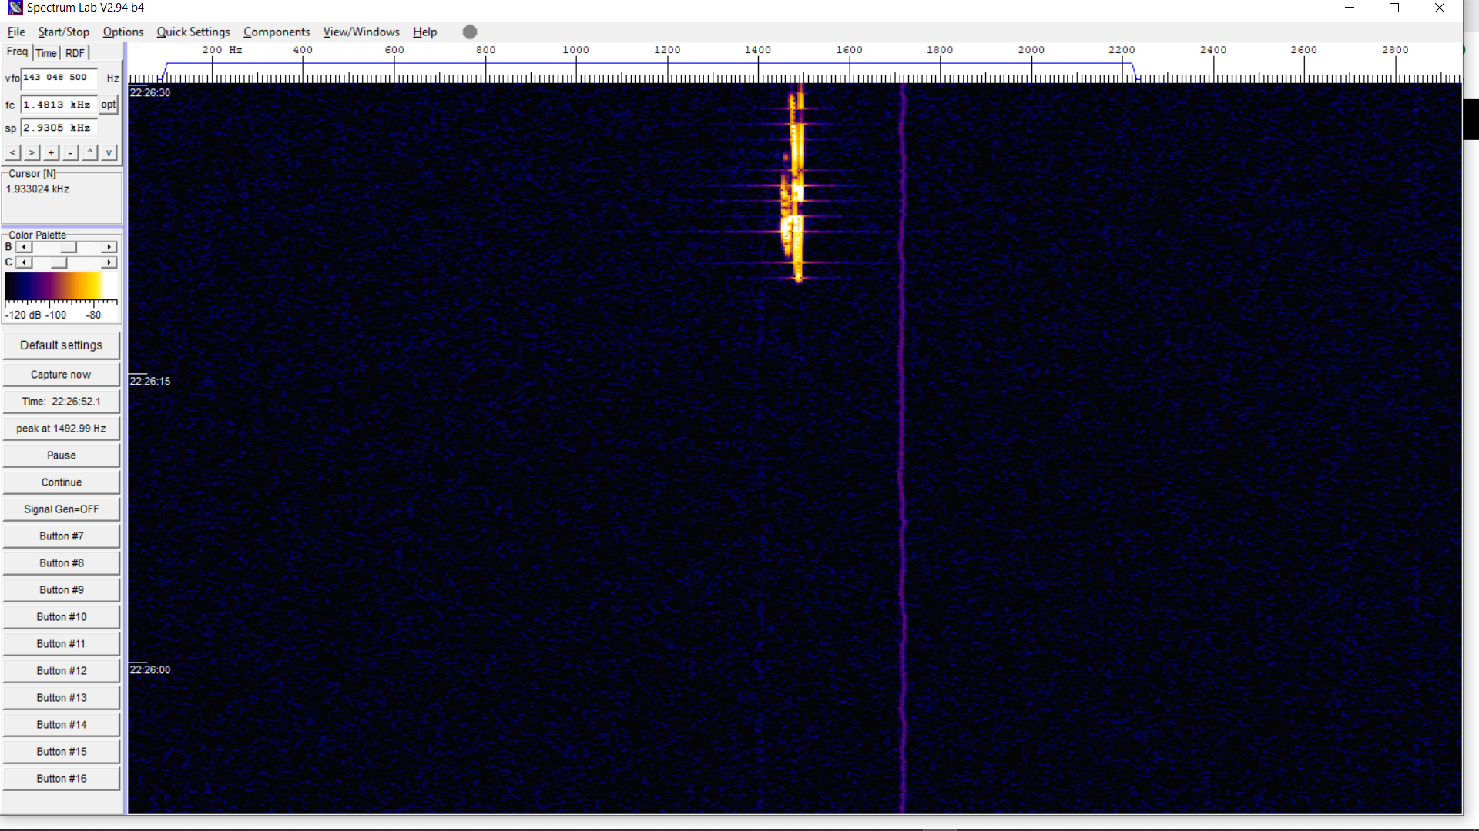This screenshot has height=831, width=1479.
Task: Click Button #15
Action: click(61, 752)
